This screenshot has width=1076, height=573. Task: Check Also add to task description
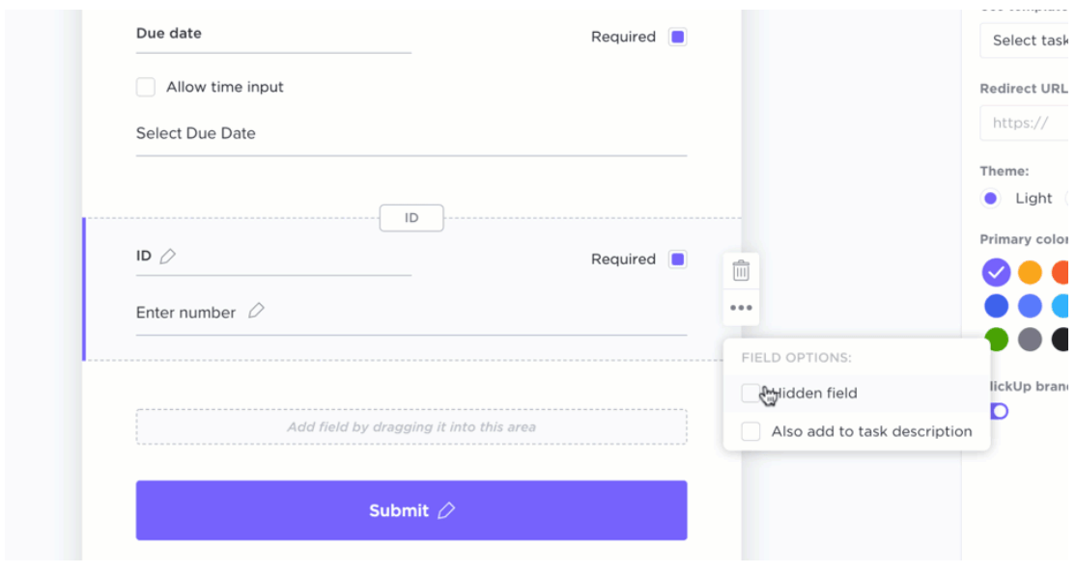point(750,431)
